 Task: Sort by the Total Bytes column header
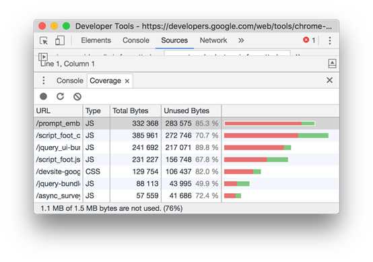(x=135, y=110)
